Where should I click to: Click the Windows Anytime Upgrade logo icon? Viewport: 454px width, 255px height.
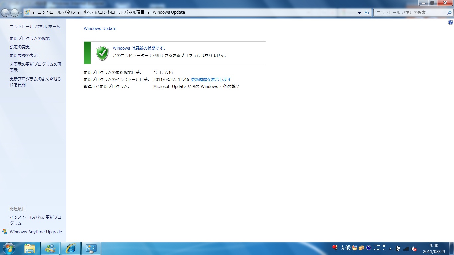click(x=4, y=232)
